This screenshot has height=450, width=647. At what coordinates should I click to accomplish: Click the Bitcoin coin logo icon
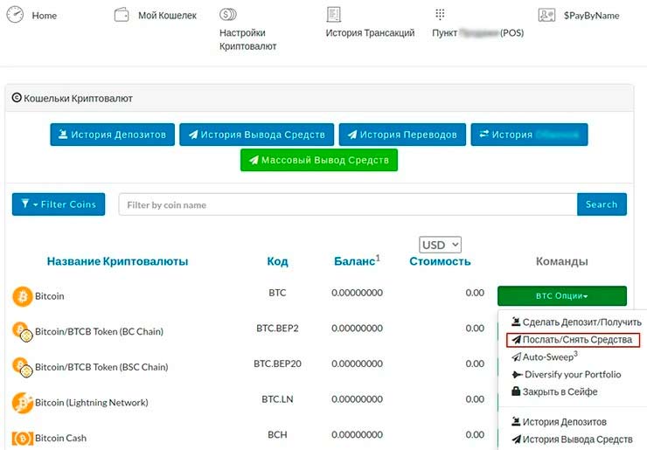[x=22, y=296]
